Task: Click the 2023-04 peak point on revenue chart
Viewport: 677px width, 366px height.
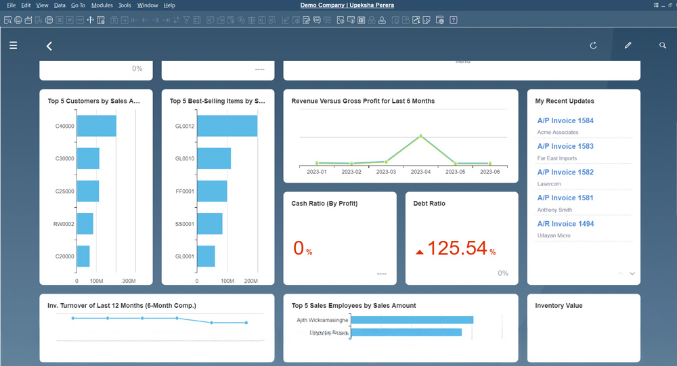Action: [x=420, y=136]
